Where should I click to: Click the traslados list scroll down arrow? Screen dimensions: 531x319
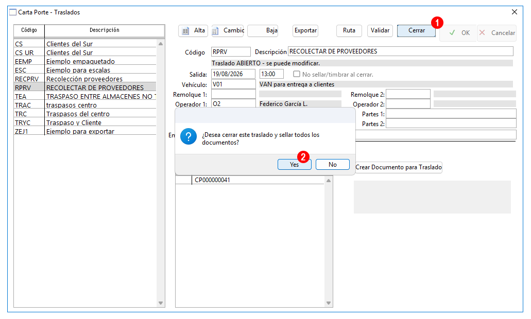coord(161,303)
